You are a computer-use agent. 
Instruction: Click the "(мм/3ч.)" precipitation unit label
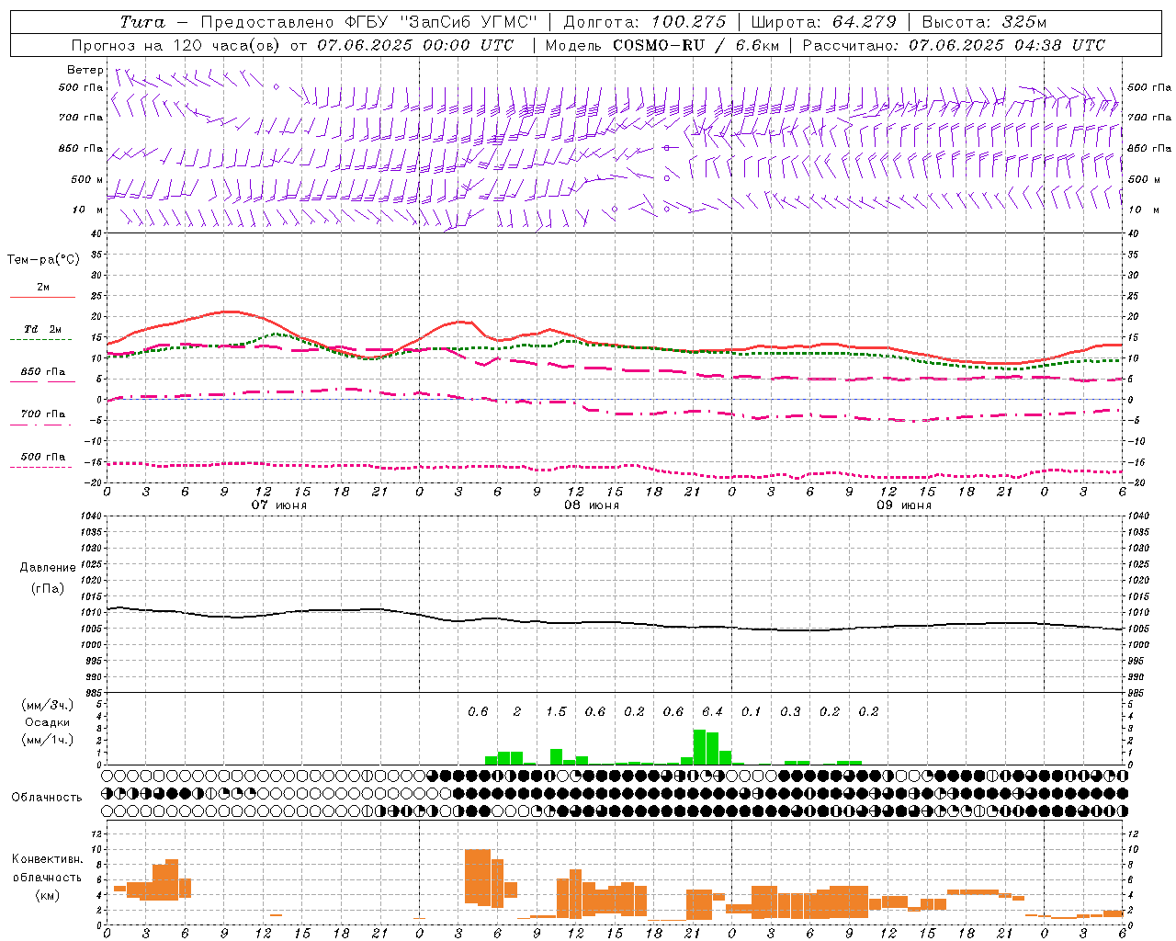48,705
